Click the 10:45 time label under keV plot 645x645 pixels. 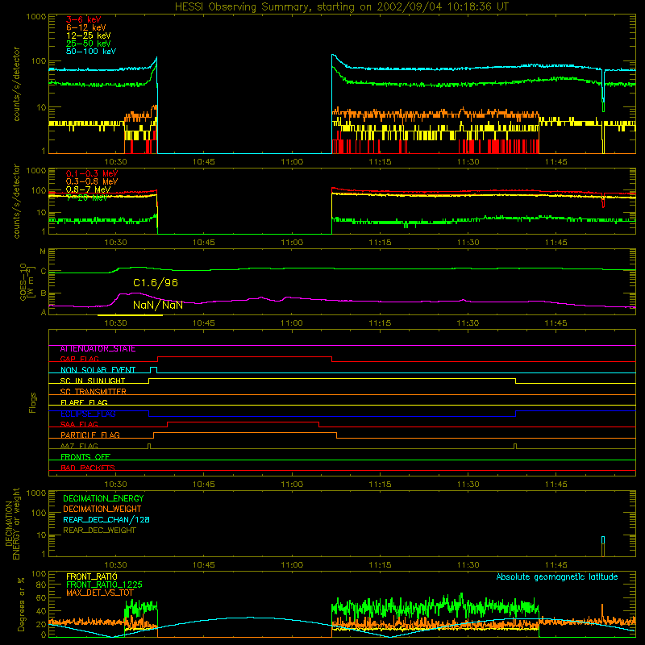[x=204, y=162]
